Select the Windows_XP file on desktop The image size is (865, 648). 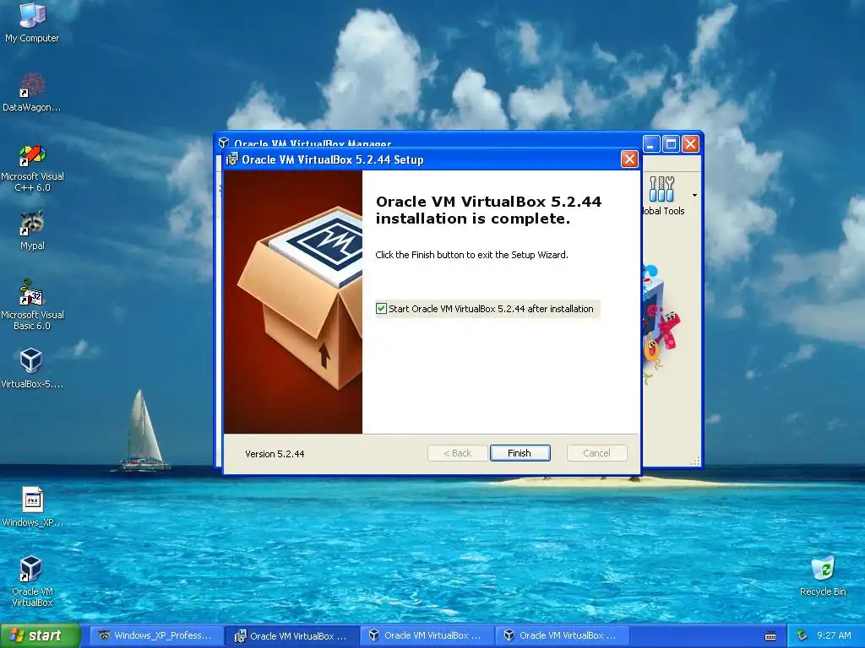(x=32, y=507)
